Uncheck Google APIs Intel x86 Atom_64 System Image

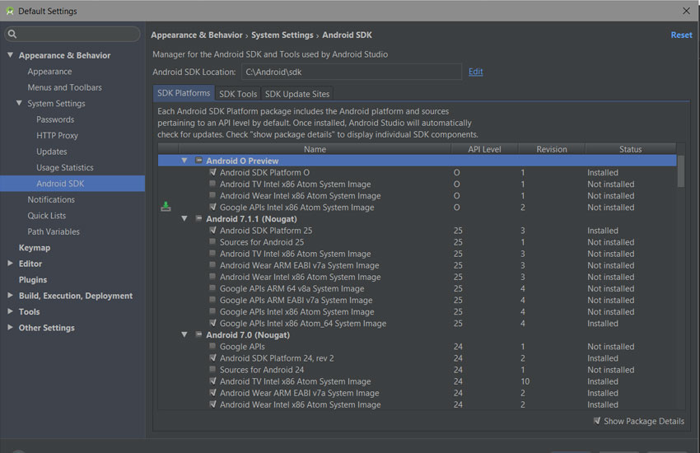(213, 323)
